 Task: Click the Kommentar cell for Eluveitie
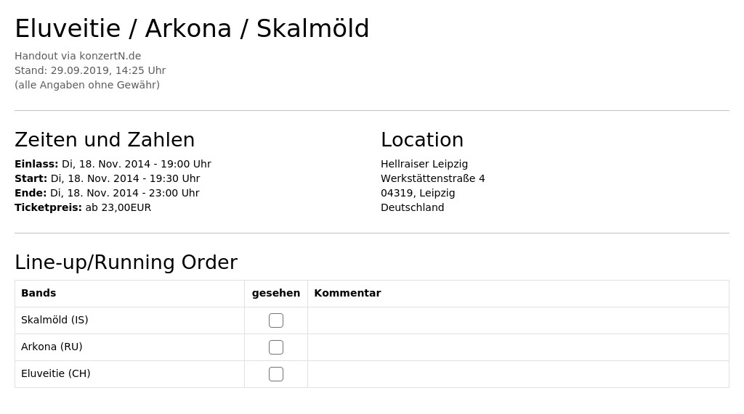coord(518,374)
